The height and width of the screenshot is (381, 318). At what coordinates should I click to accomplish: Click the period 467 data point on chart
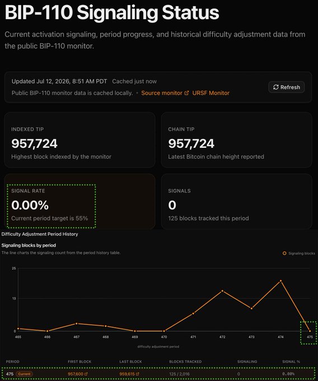click(77, 324)
